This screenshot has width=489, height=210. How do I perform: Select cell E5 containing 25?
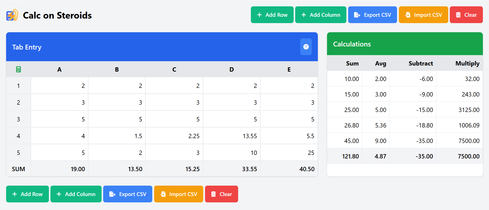click(x=289, y=153)
